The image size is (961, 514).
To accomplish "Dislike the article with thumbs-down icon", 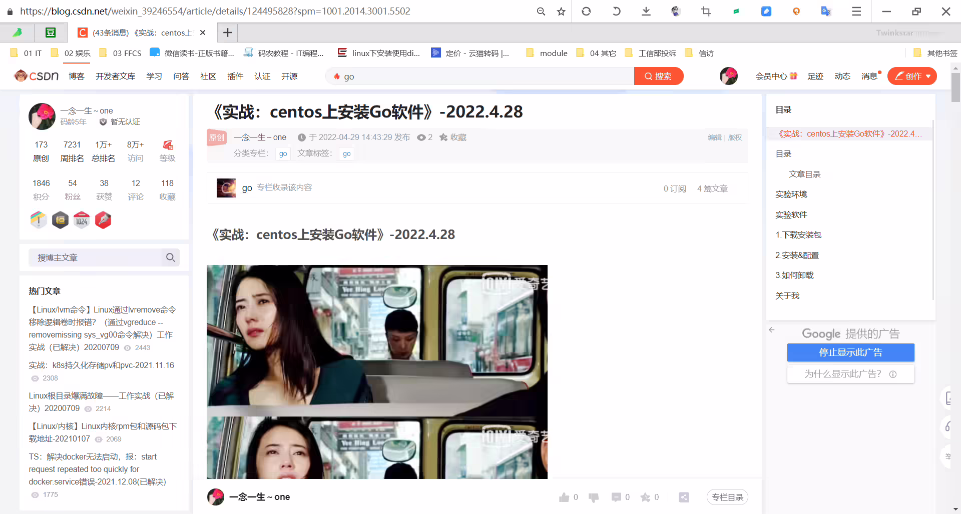I will click(x=594, y=497).
